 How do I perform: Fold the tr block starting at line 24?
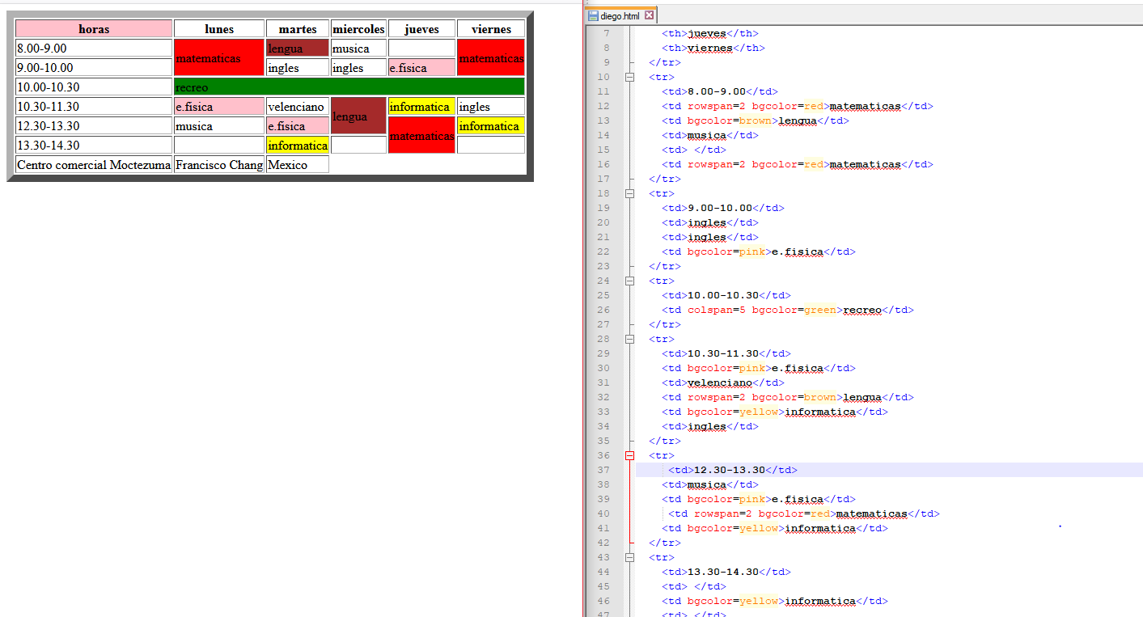pyautogui.click(x=629, y=281)
